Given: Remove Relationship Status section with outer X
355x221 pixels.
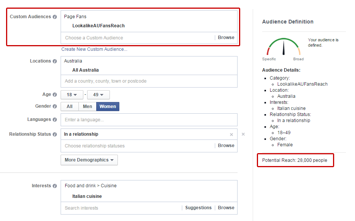Looking at the screenshot, I should coord(243,134).
